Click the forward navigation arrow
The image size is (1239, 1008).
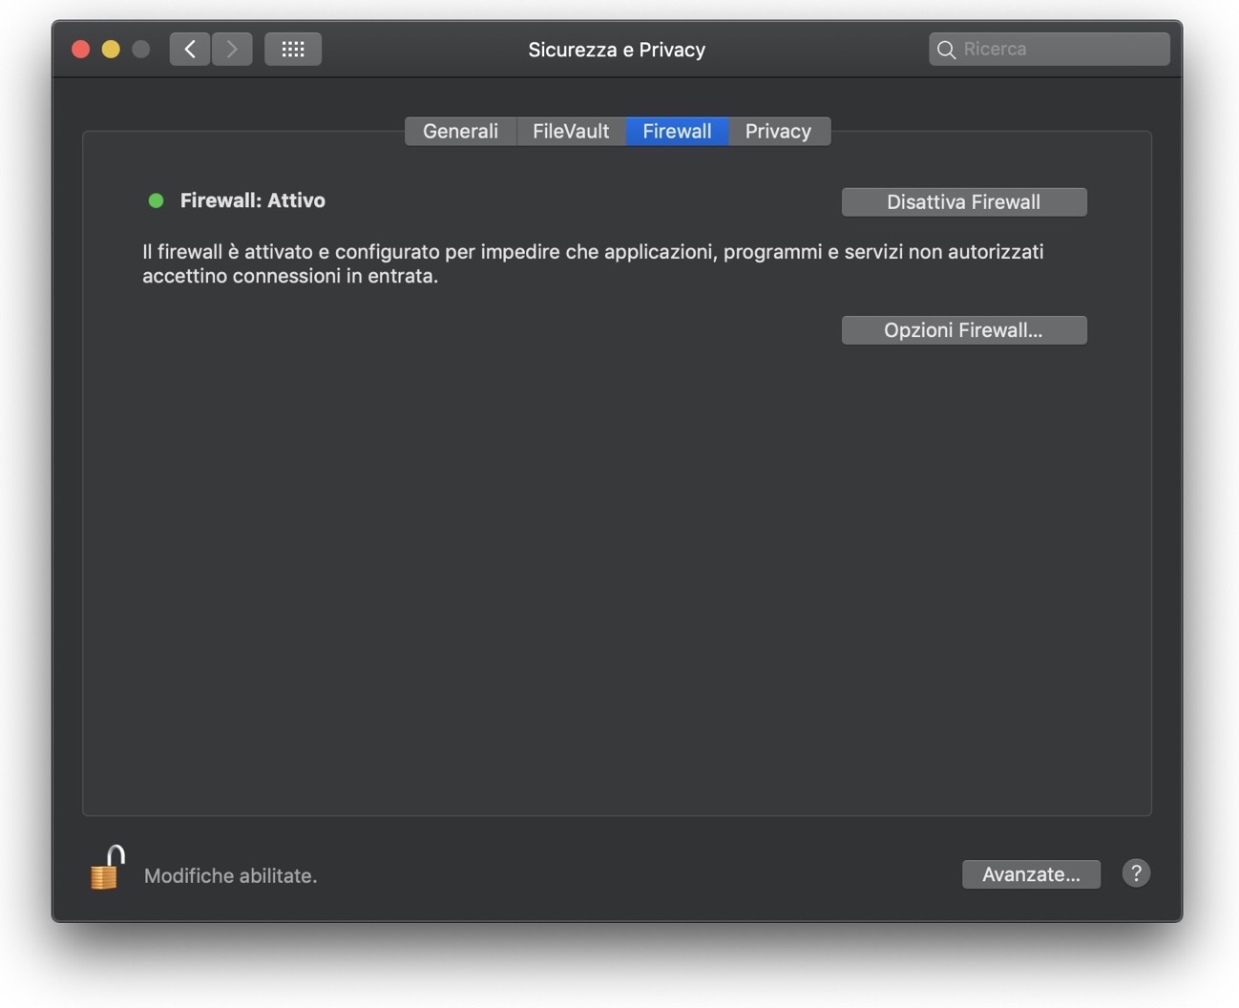click(232, 49)
